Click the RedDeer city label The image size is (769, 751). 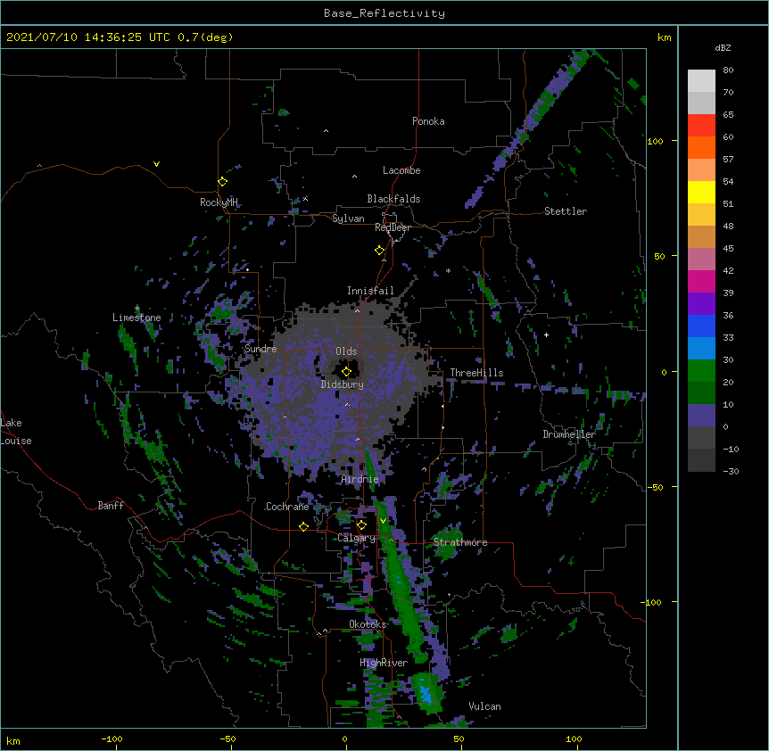coord(393,227)
